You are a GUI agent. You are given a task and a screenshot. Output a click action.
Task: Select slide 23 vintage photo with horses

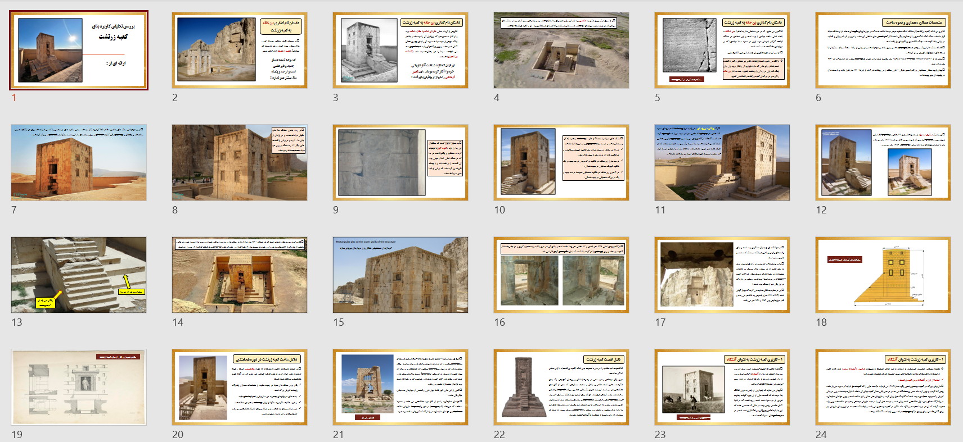[722, 387]
